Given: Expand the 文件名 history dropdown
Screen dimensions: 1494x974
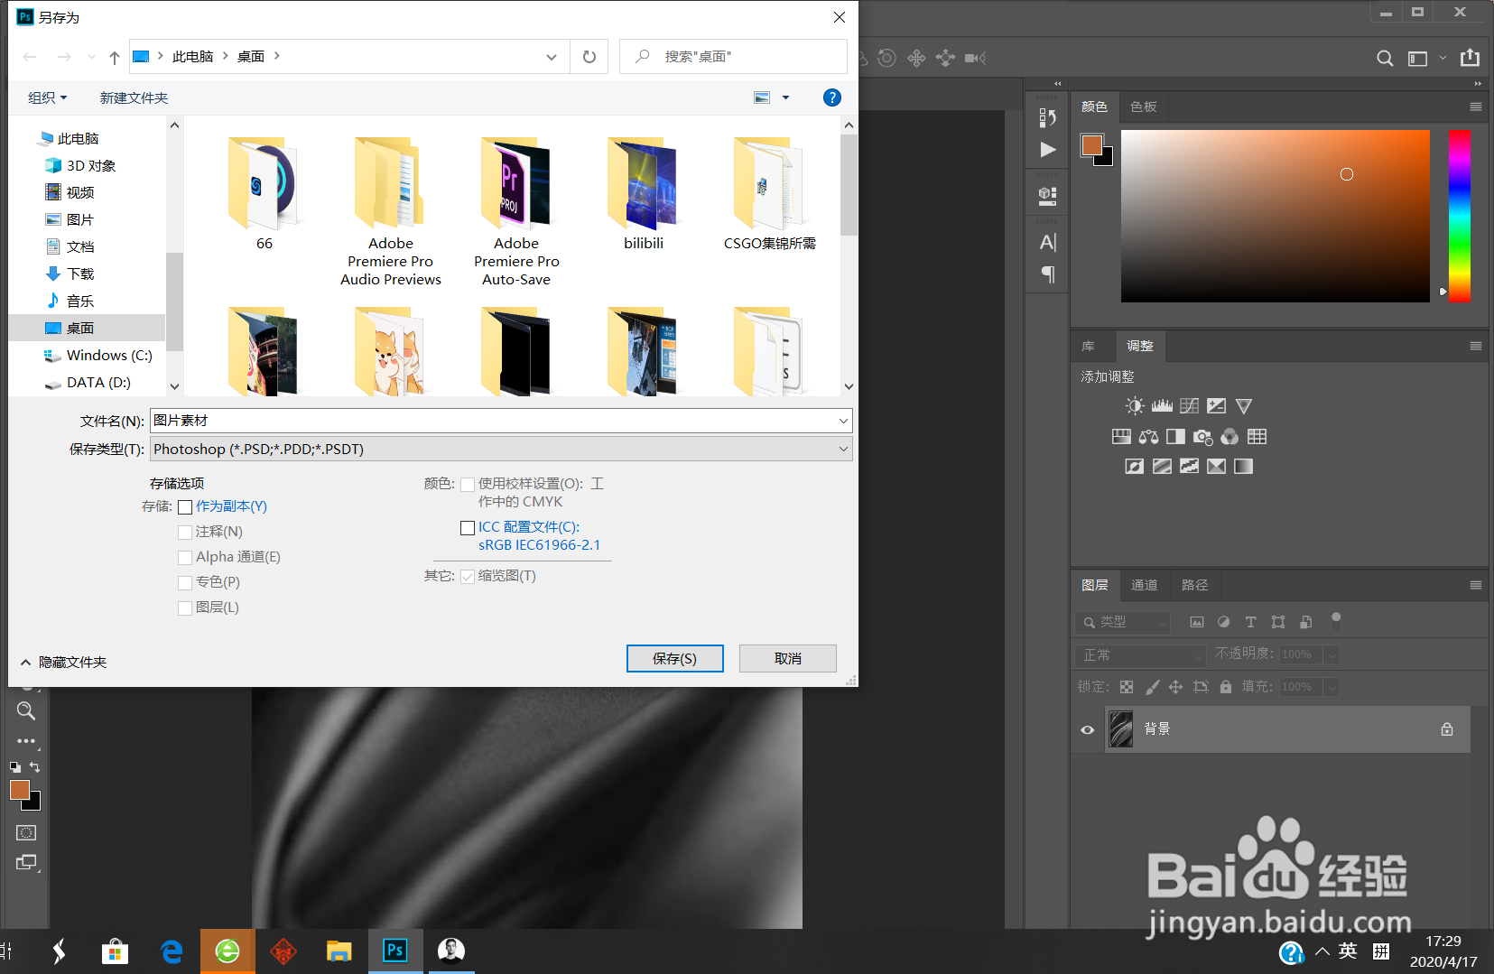Looking at the screenshot, I should pyautogui.click(x=843, y=421).
